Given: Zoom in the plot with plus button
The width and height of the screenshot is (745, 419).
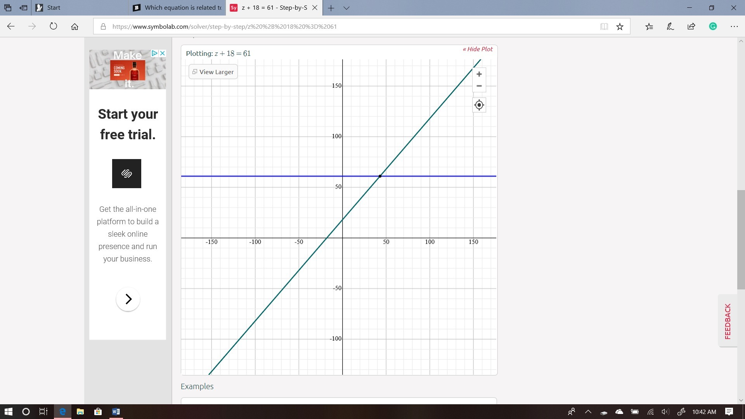Looking at the screenshot, I should click(479, 74).
